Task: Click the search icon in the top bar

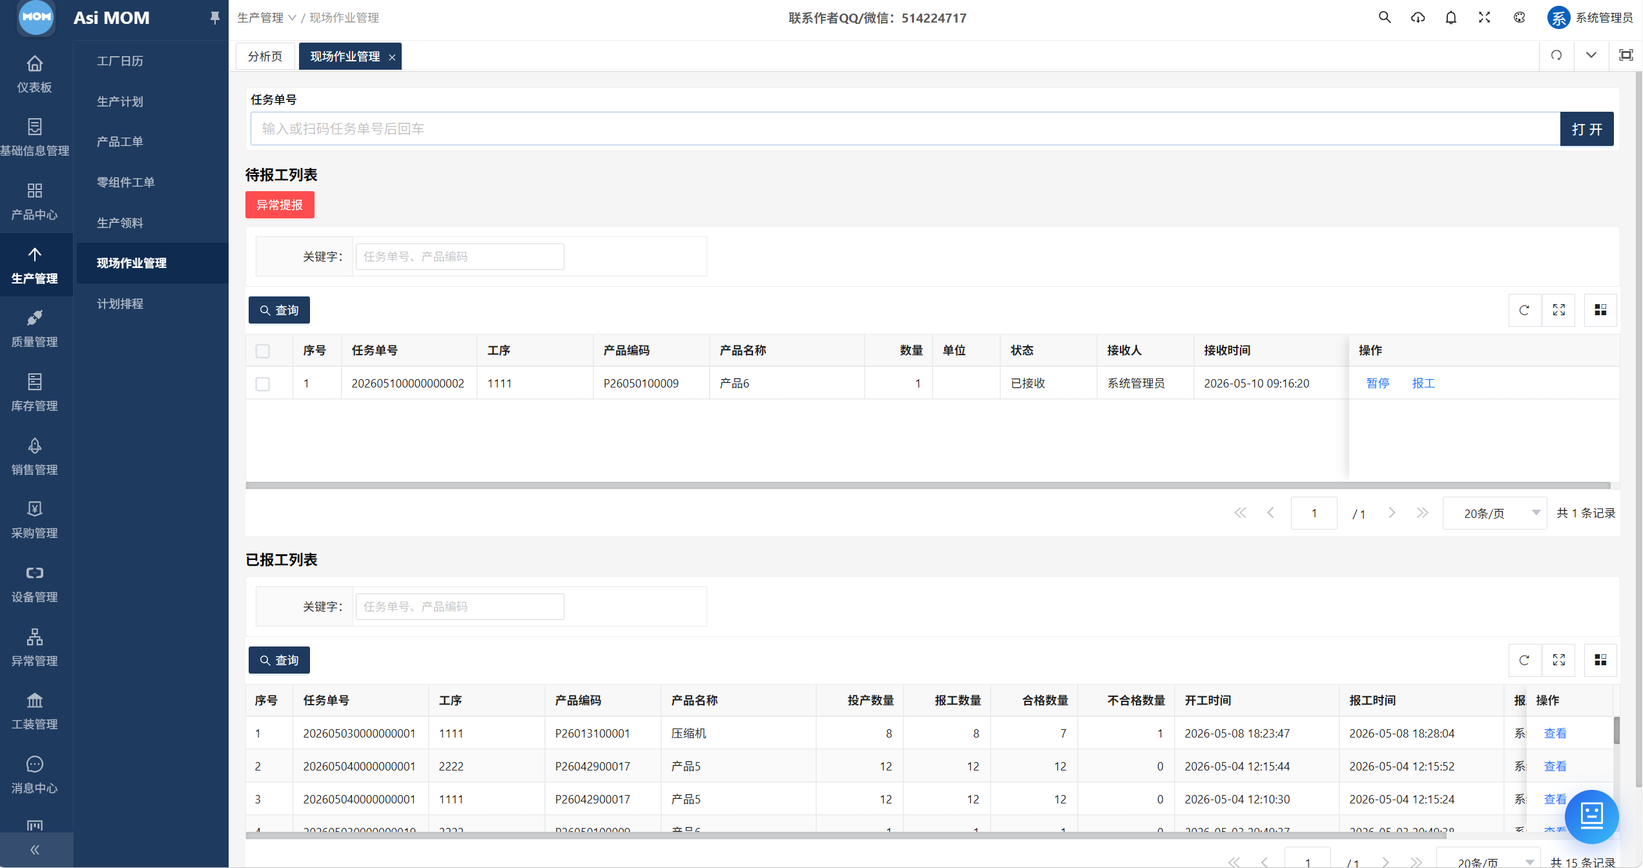Action: point(1385,17)
